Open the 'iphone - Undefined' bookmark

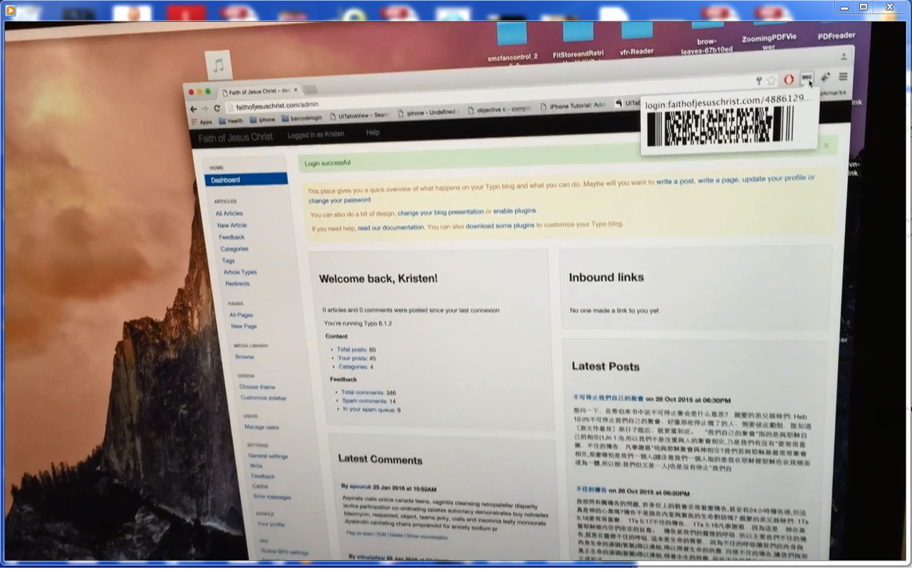click(430, 112)
